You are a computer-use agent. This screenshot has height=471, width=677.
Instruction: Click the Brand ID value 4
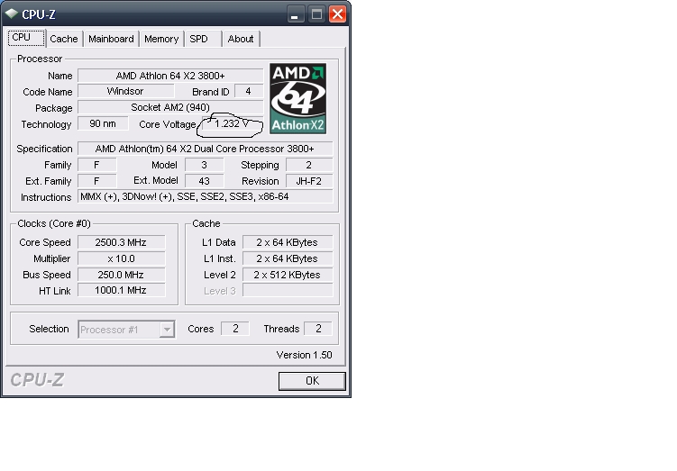248,91
